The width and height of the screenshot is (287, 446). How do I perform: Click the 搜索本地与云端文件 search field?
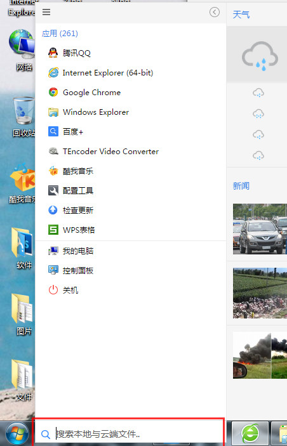pyautogui.click(x=129, y=434)
